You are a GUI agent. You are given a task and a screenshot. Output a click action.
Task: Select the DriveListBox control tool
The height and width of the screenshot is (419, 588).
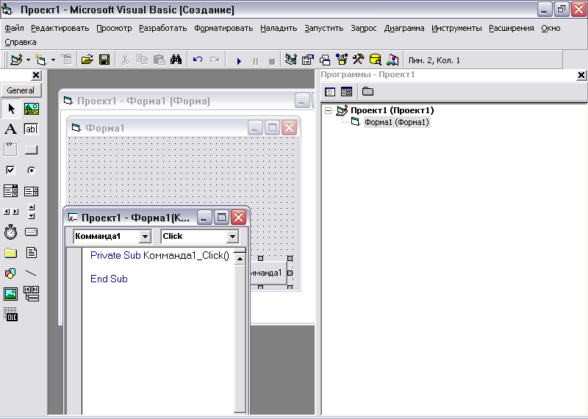(31, 232)
